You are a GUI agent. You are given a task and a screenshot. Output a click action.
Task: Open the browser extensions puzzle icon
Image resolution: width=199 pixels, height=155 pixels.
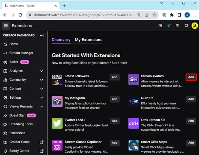coord(172,15)
